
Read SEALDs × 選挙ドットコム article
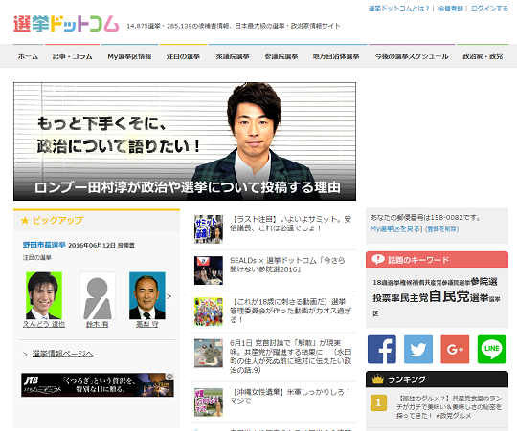(x=287, y=265)
